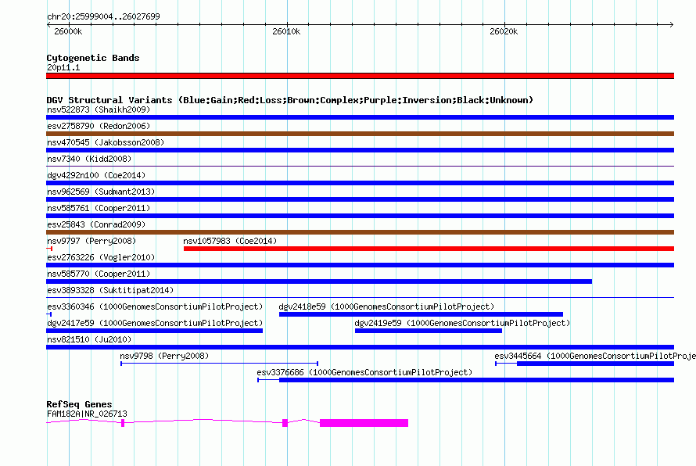Click the esv3360346 variant label

pos(155,306)
